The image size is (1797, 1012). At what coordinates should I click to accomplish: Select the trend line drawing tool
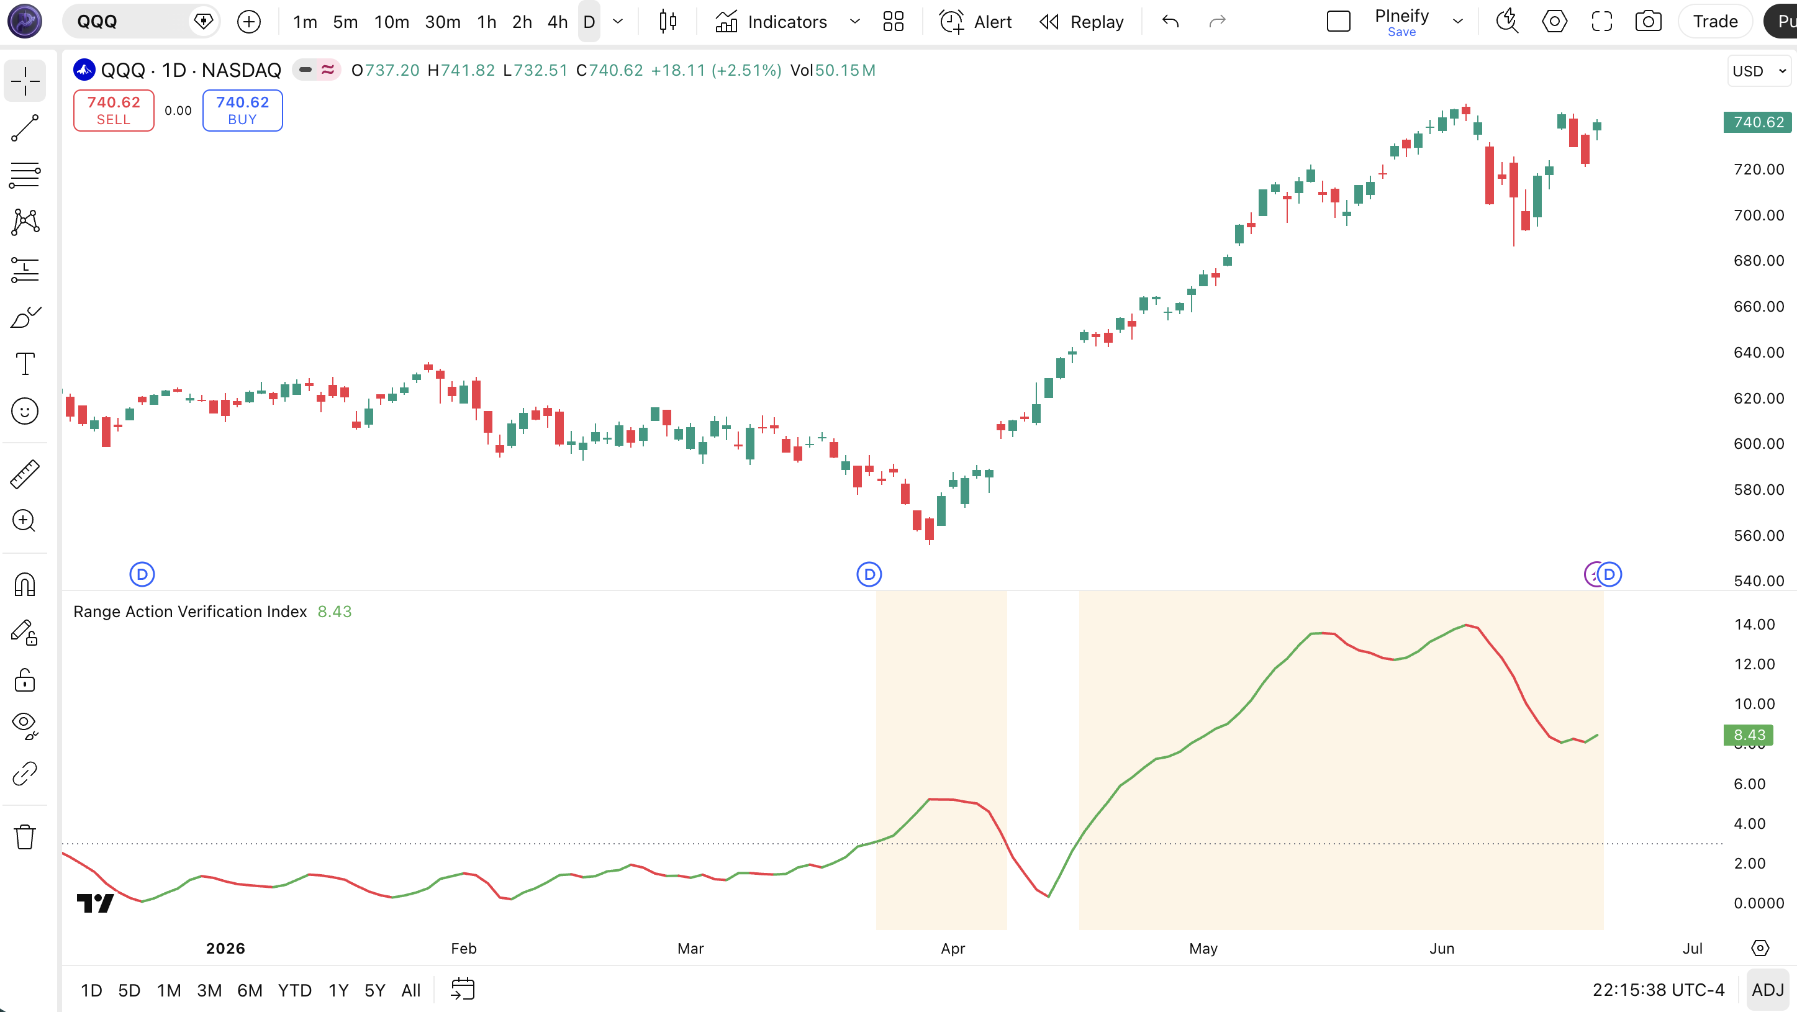(25, 129)
